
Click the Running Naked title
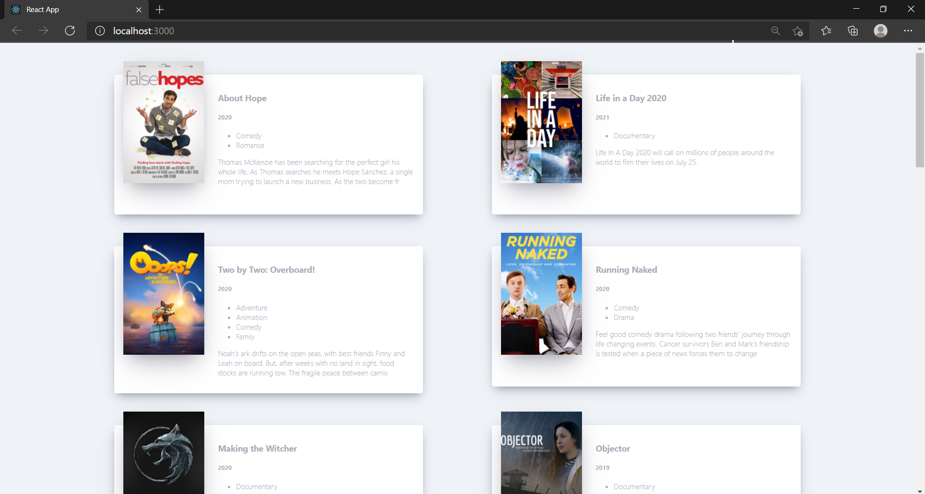coord(626,270)
